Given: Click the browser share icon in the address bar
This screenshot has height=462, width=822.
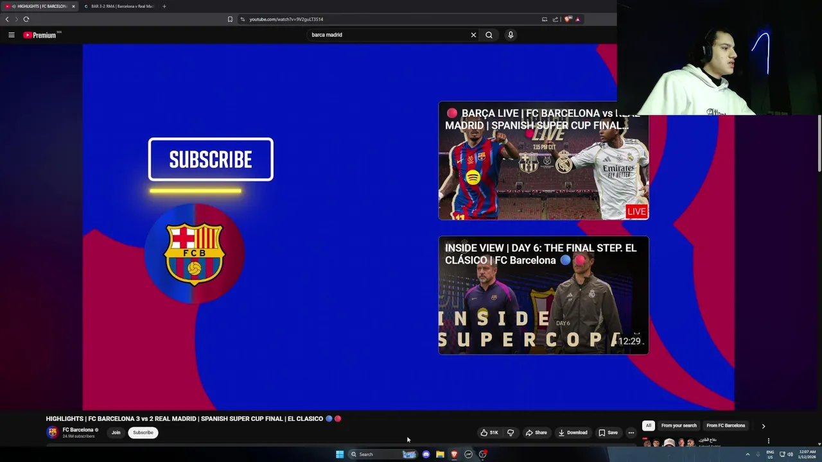Looking at the screenshot, I should click(x=555, y=19).
